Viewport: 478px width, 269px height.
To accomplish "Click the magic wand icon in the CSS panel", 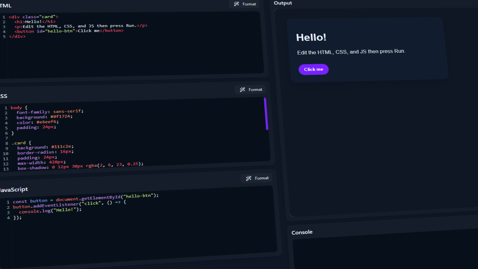I will coord(242,90).
